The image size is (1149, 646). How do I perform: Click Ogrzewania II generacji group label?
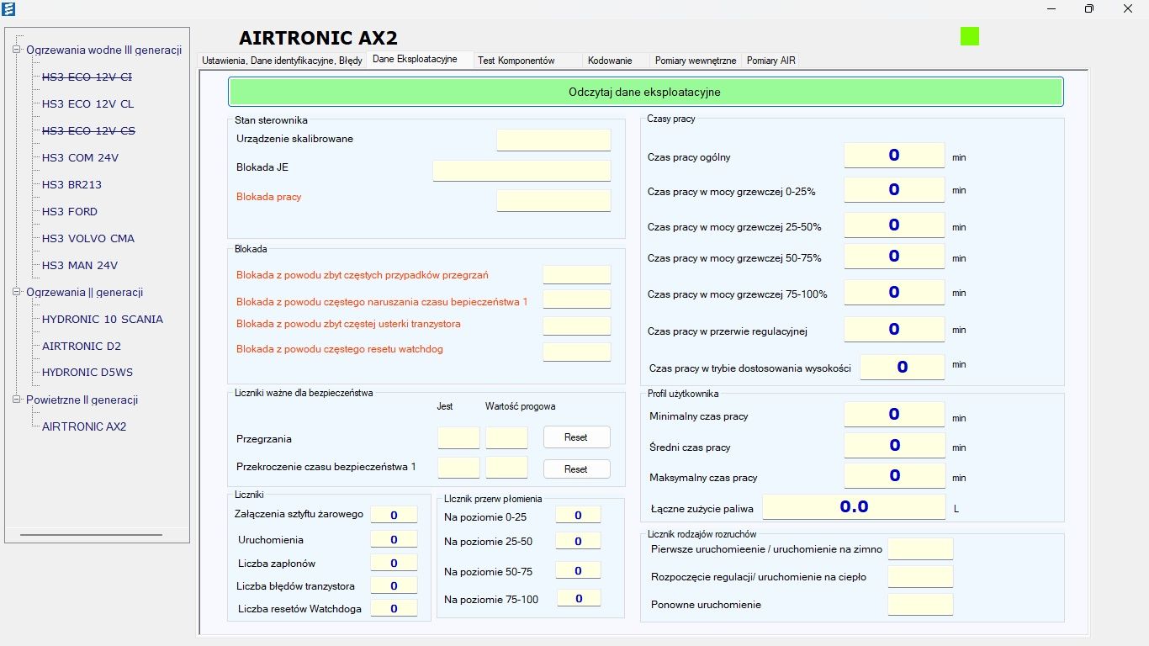pyautogui.click(x=84, y=292)
